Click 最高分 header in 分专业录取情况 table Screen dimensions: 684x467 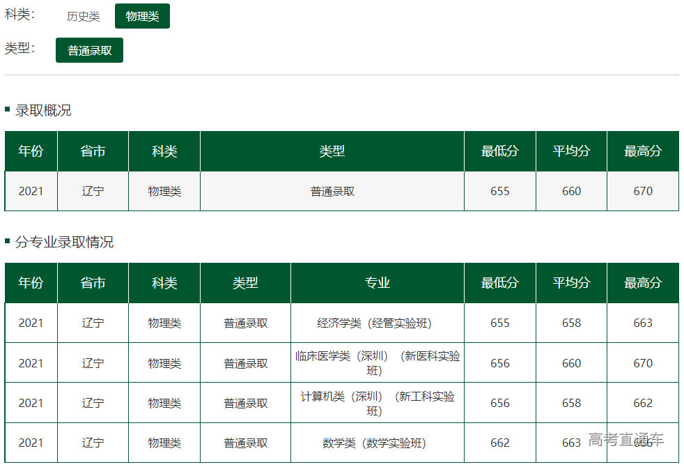point(642,283)
